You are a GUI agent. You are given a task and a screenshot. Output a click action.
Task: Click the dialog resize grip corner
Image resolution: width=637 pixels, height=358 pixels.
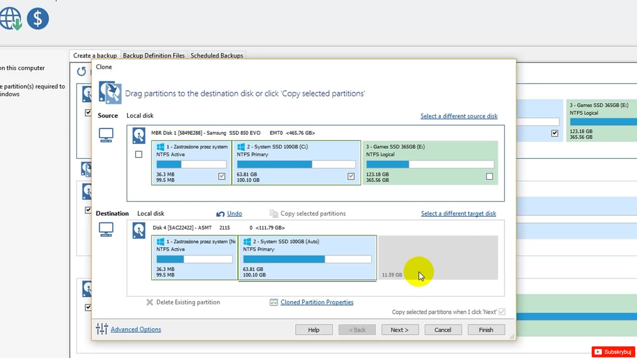(512, 337)
